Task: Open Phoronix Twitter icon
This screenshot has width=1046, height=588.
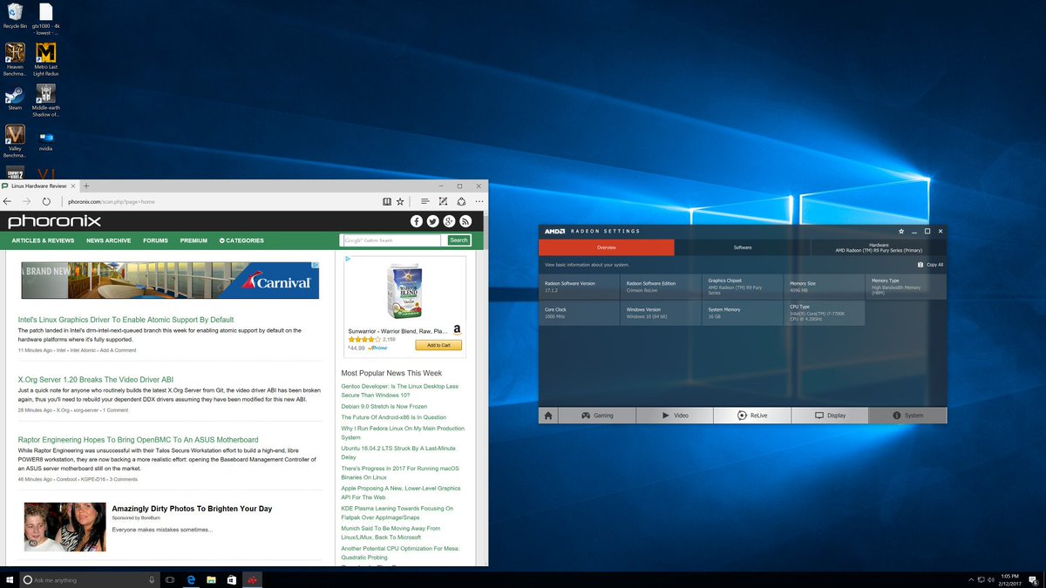Action: click(x=432, y=221)
